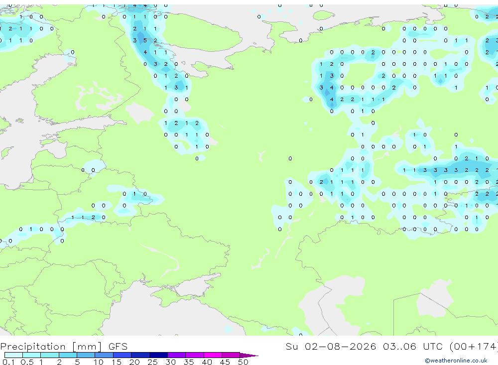Pick the 10–15 mm legend swatch

pos(104,355)
